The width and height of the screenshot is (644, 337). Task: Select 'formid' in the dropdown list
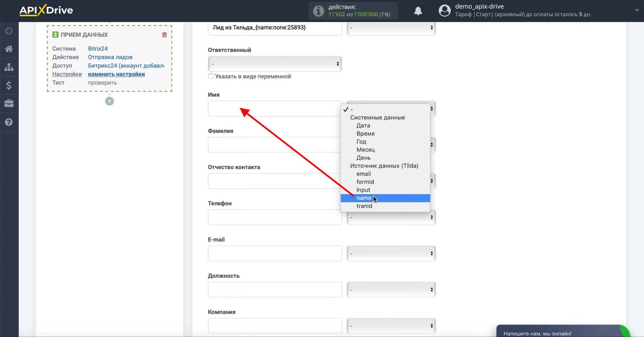pyautogui.click(x=385, y=182)
